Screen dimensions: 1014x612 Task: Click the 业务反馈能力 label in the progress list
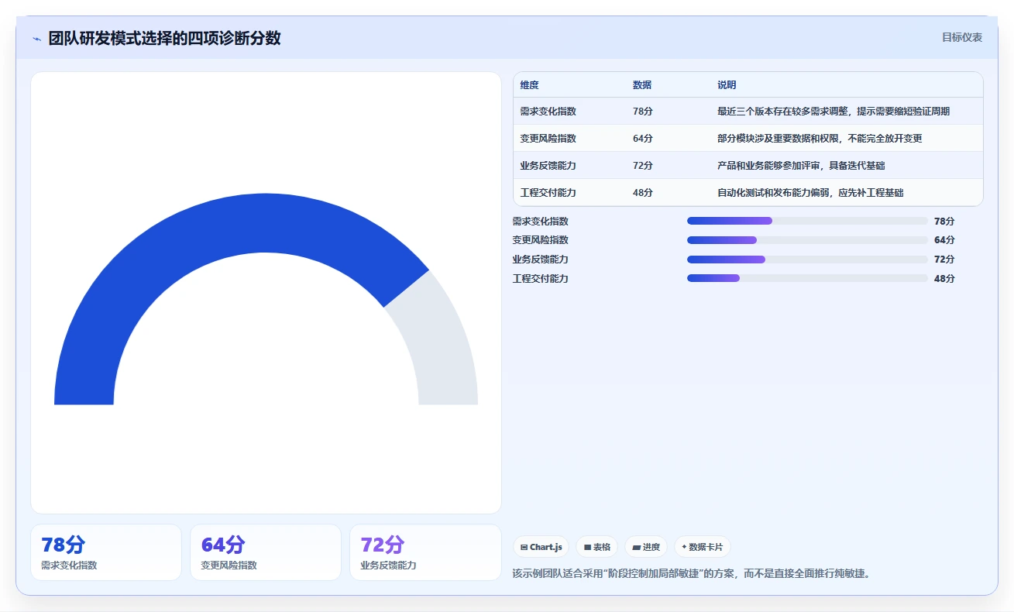[541, 260]
